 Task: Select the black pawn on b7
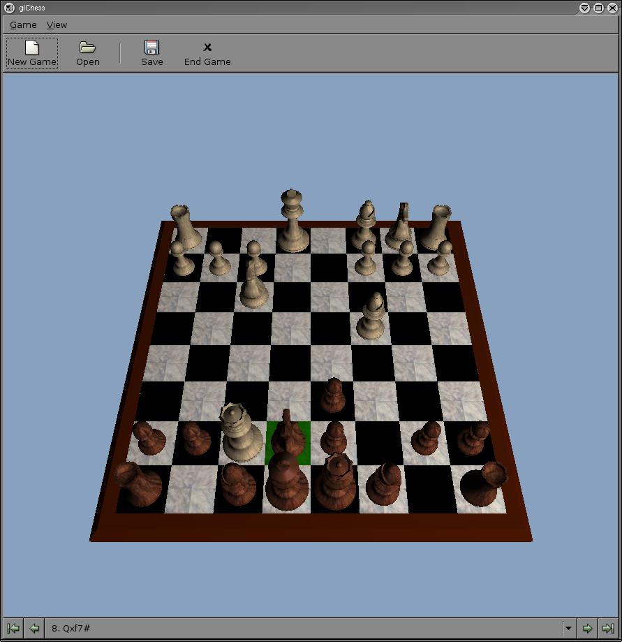click(426, 438)
